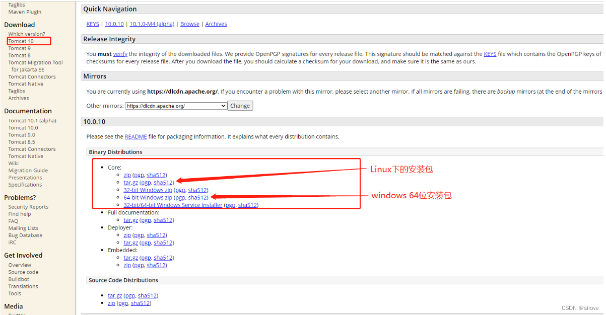Open Tomcat 9 download page
The height and width of the screenshot is (315, 606).
pyautogui.click(x=19, y=48)
